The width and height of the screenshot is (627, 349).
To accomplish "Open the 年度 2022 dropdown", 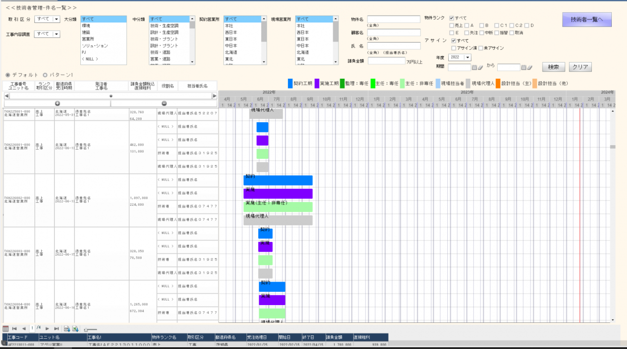I will point(468,58).
